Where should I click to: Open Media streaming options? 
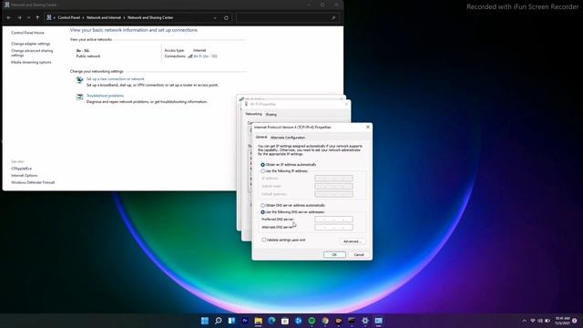[x=31, y=63]
